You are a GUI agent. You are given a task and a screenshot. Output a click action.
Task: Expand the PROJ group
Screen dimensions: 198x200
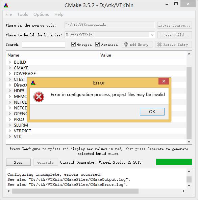pos(10,120)
